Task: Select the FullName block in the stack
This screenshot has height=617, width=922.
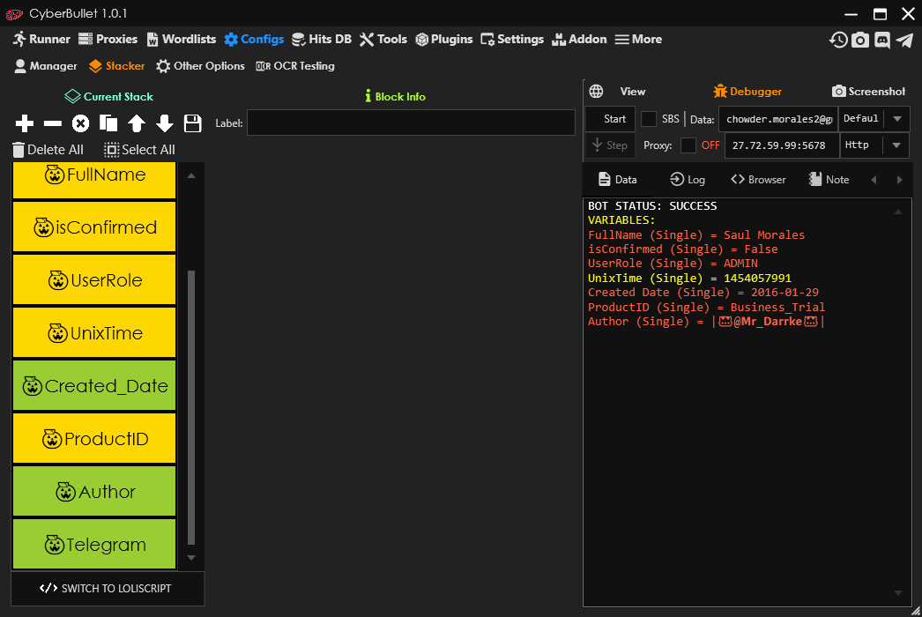Action: [x=94, y=180]
